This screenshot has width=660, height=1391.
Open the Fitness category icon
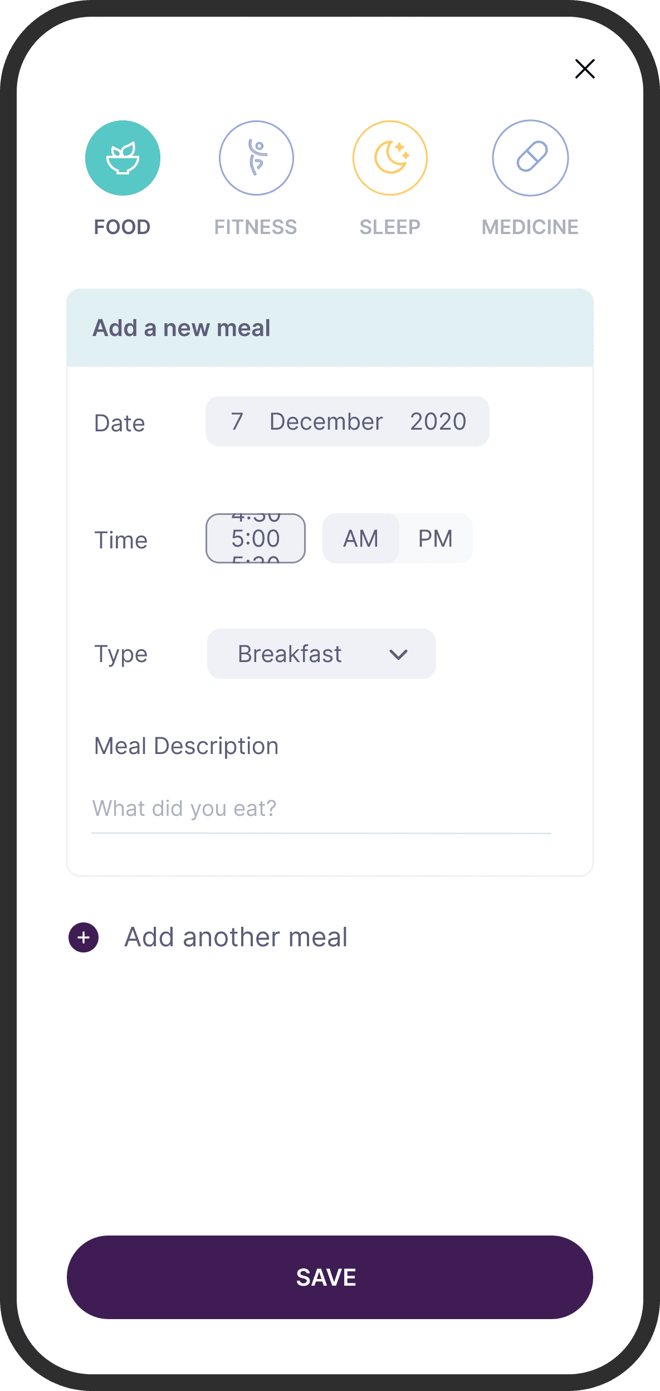click(256, 158)
